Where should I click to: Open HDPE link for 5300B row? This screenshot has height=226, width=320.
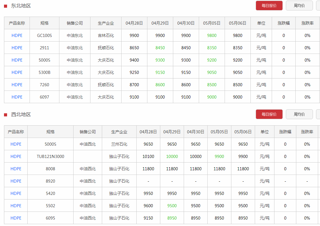point(17,72)
